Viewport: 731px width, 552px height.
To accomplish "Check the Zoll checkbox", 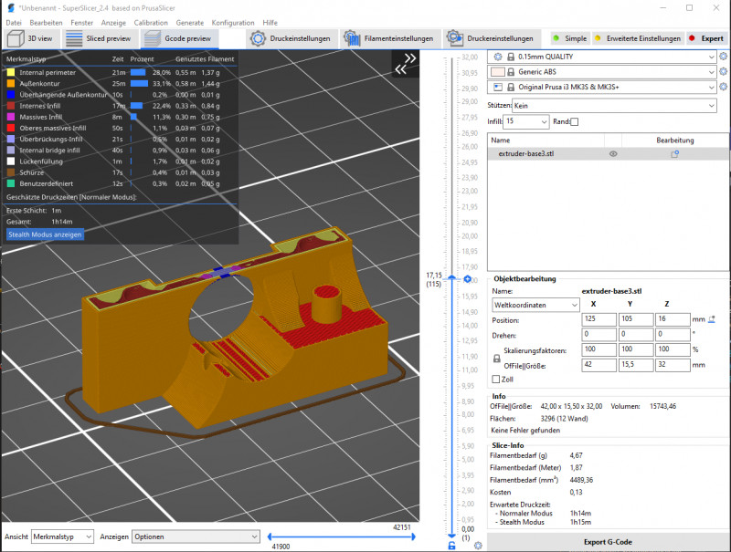I will (496, 380).
